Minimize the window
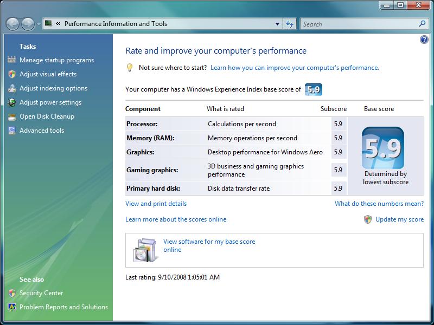 pos(387,5)
